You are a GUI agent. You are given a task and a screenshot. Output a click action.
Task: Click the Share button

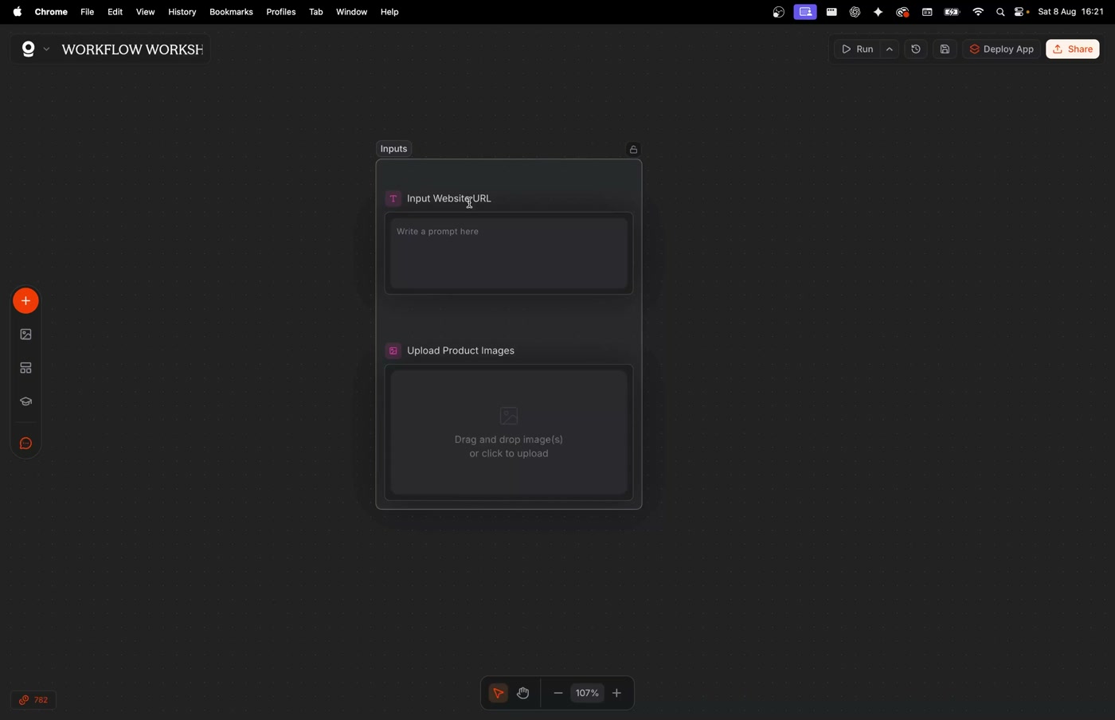click(1073, 49)
